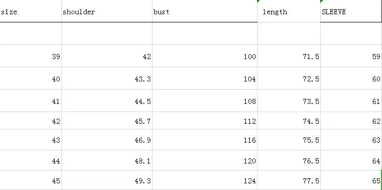Viewport: 382px width, 190px height.
Task: Click sleeve cell containing 65
Action: [x=351, y=180]
